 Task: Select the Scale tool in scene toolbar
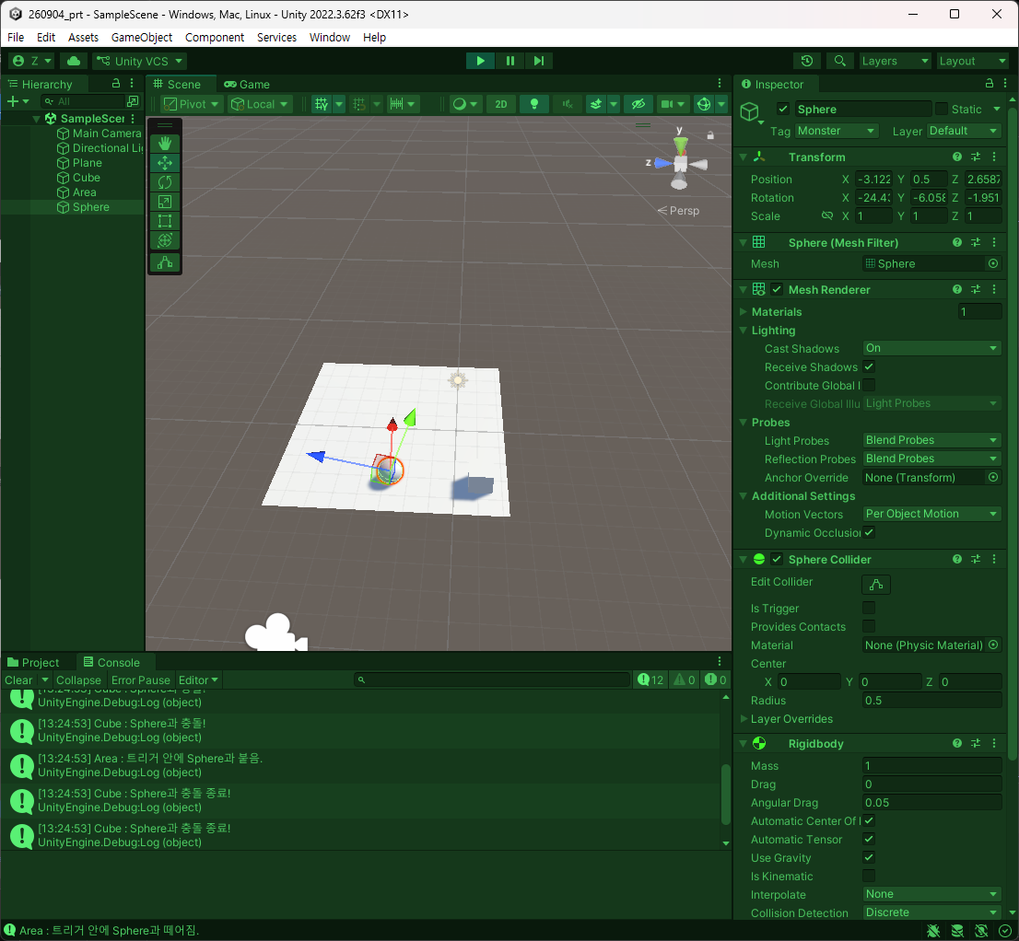(164, 202)
